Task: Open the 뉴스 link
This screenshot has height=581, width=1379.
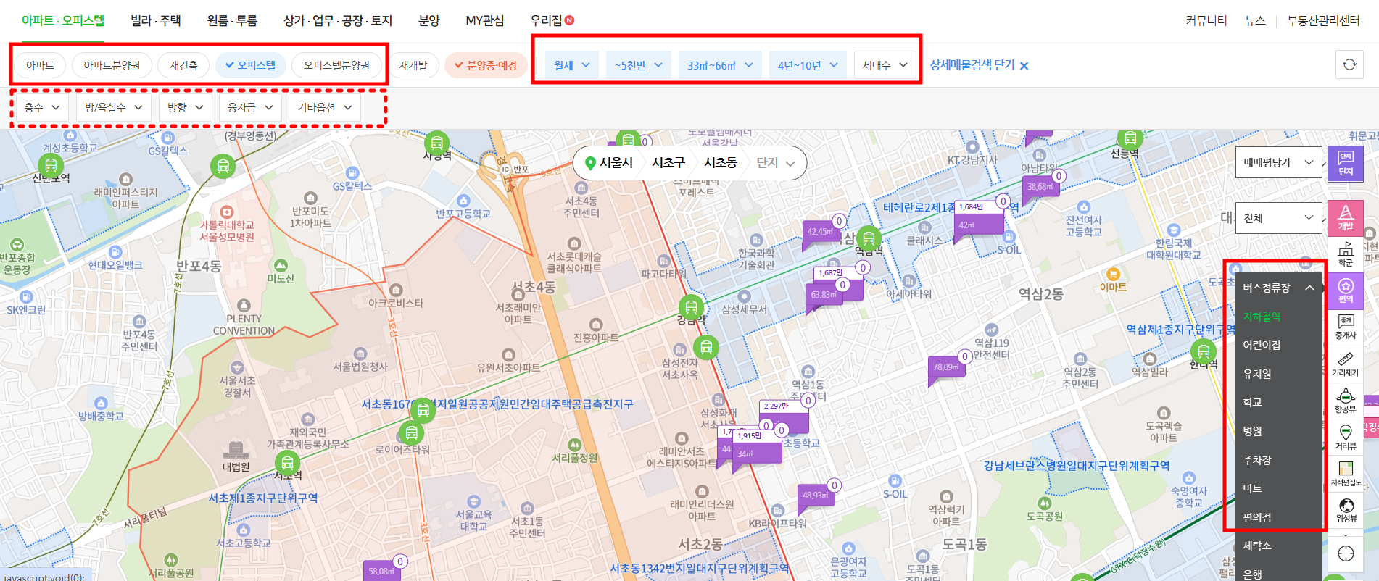Action: click(1255, 20)
